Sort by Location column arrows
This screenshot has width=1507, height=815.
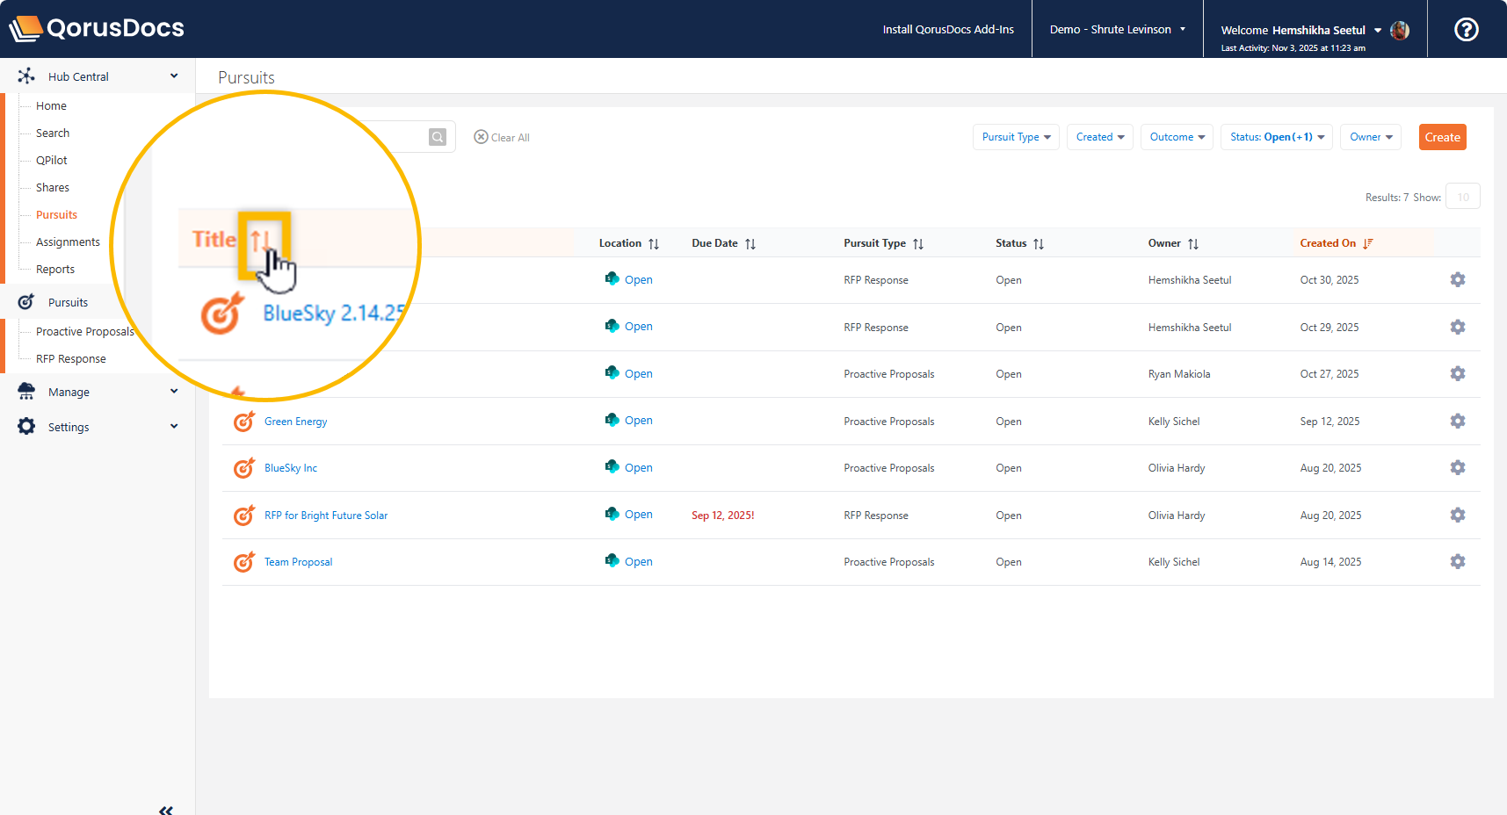(x=654, y=244)
